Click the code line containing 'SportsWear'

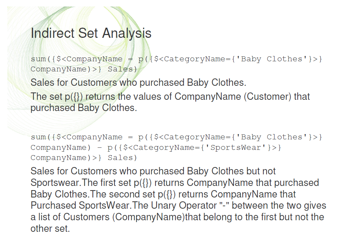(156, 147)
